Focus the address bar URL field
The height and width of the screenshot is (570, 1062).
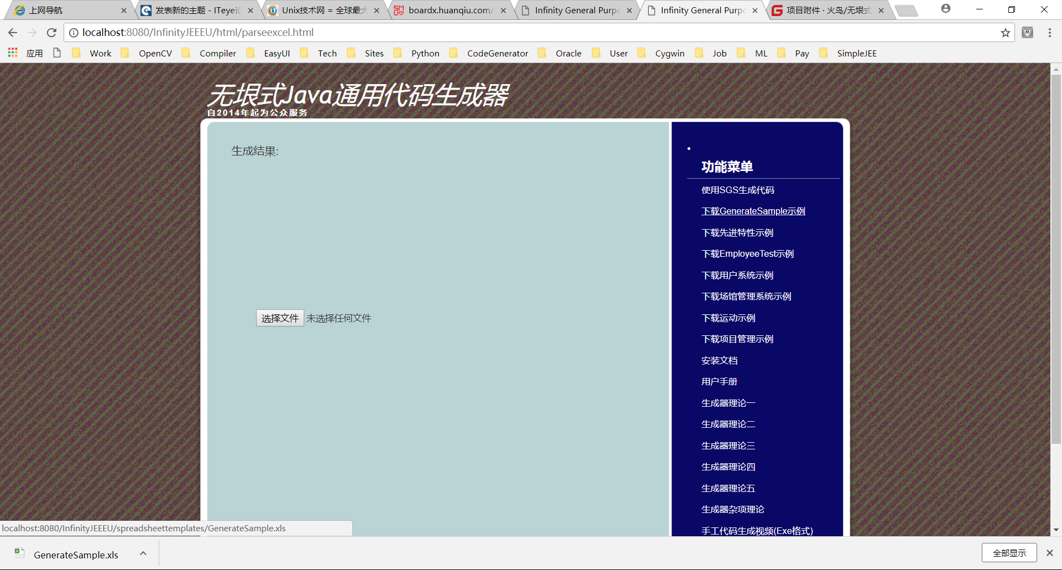[x=539, y=33]
